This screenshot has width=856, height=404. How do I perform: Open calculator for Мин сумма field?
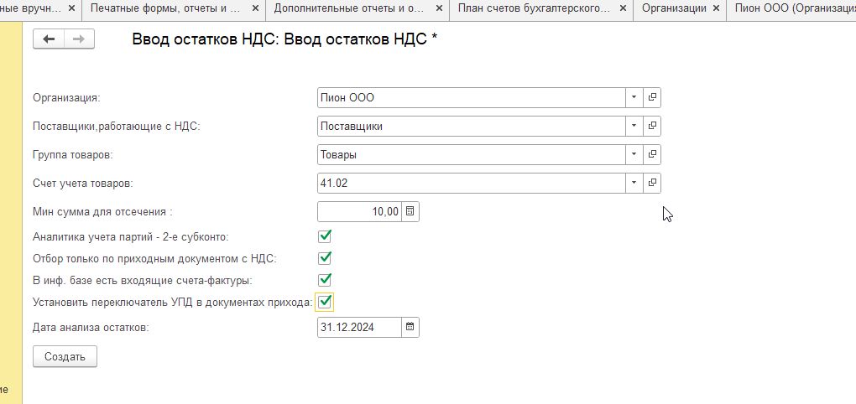point(410,211)
